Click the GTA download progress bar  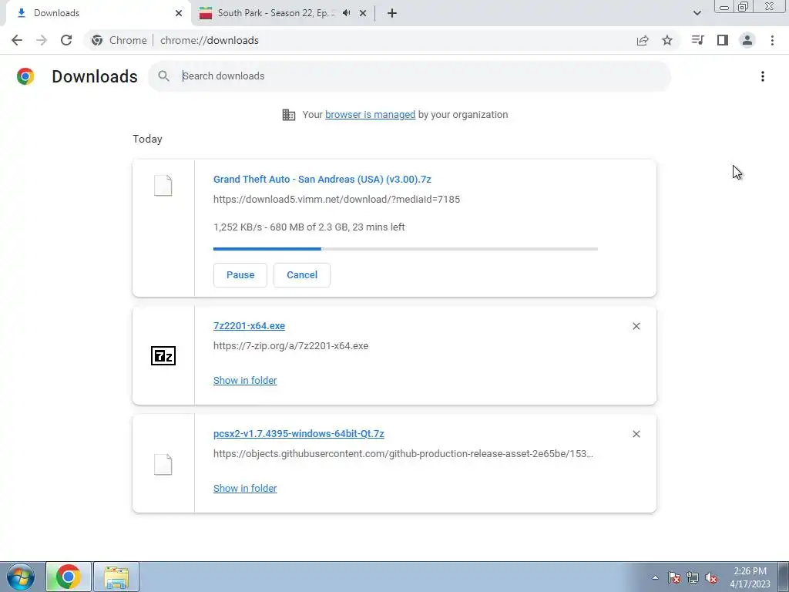click(405, 249)
